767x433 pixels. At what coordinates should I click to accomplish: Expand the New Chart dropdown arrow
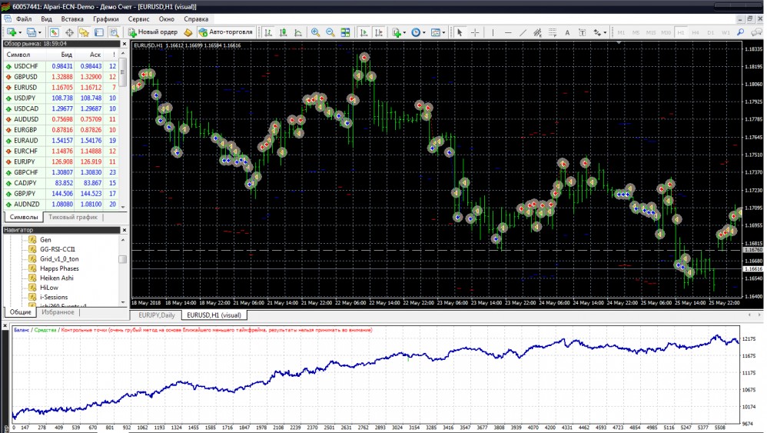[19, 33]
